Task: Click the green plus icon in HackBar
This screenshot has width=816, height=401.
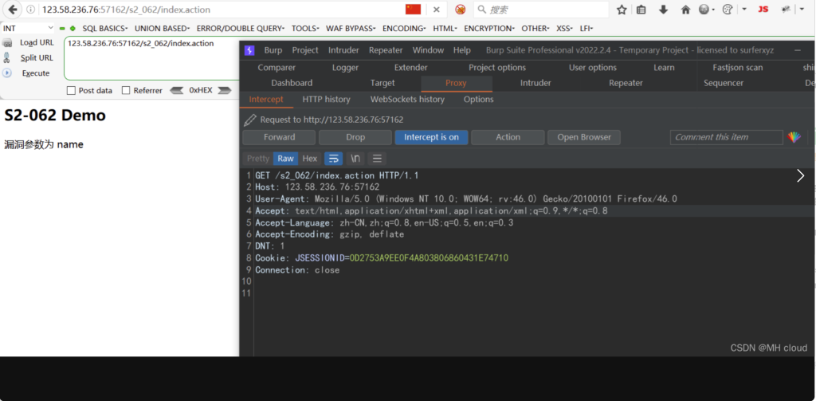Action: coord(73,28)
